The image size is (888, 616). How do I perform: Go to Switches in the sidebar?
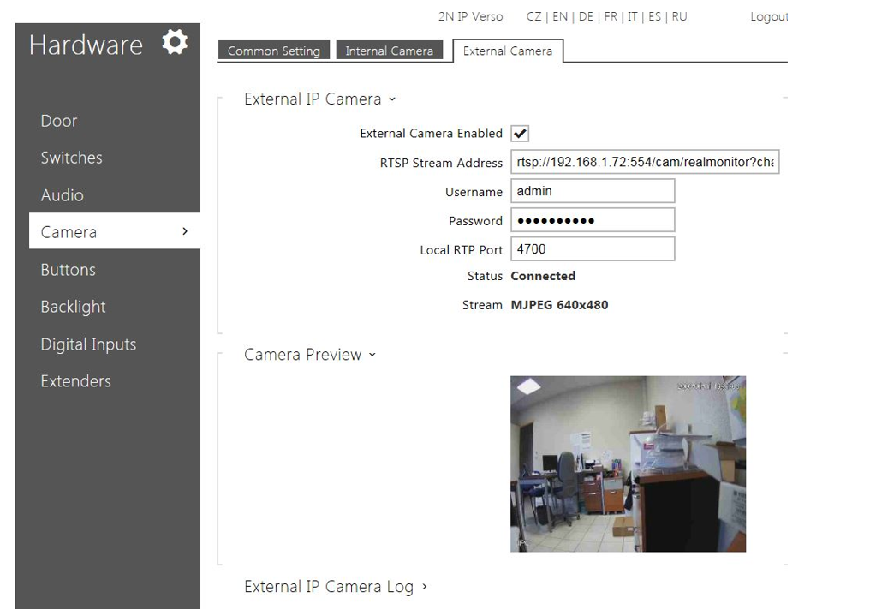pos(71,158)
